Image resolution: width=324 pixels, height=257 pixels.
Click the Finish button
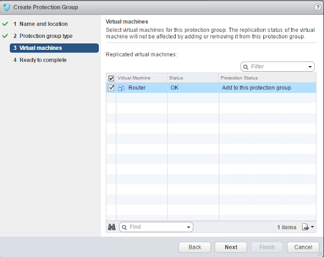point(267,247)
